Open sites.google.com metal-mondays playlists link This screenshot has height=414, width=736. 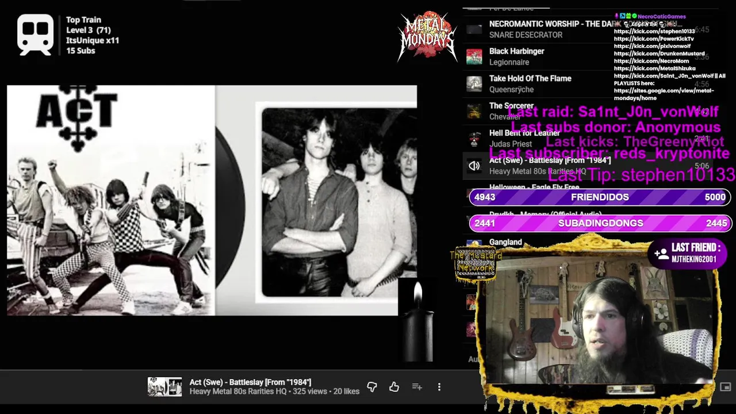coord(664,94)
